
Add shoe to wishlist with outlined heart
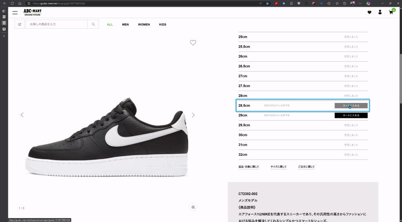click(193, 42)
